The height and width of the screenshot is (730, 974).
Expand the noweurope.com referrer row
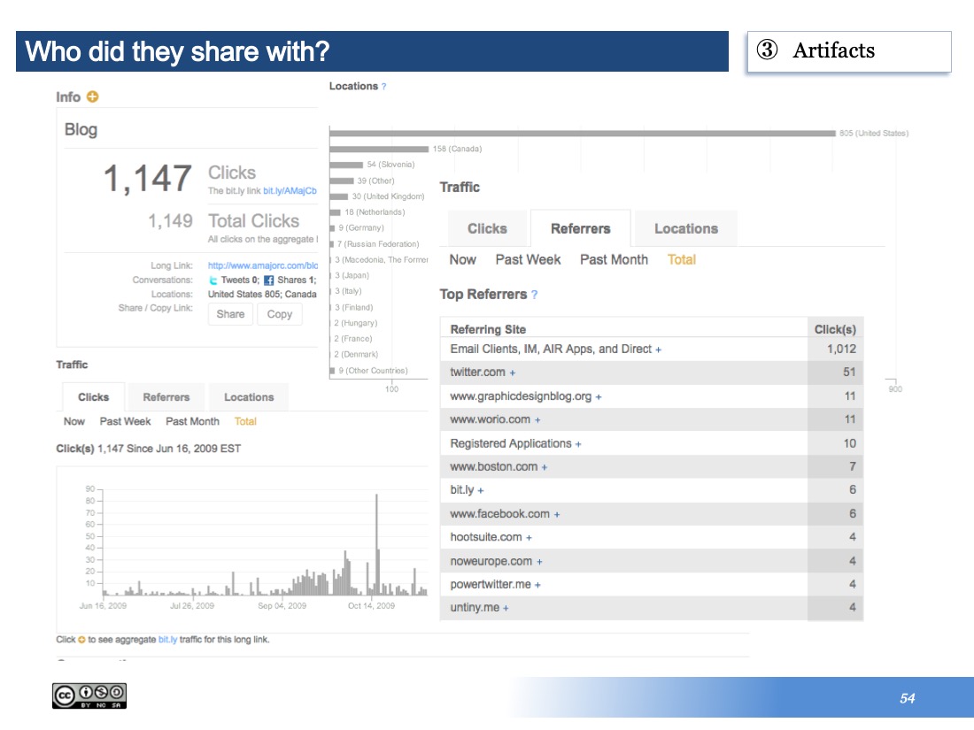coord(539,562)
